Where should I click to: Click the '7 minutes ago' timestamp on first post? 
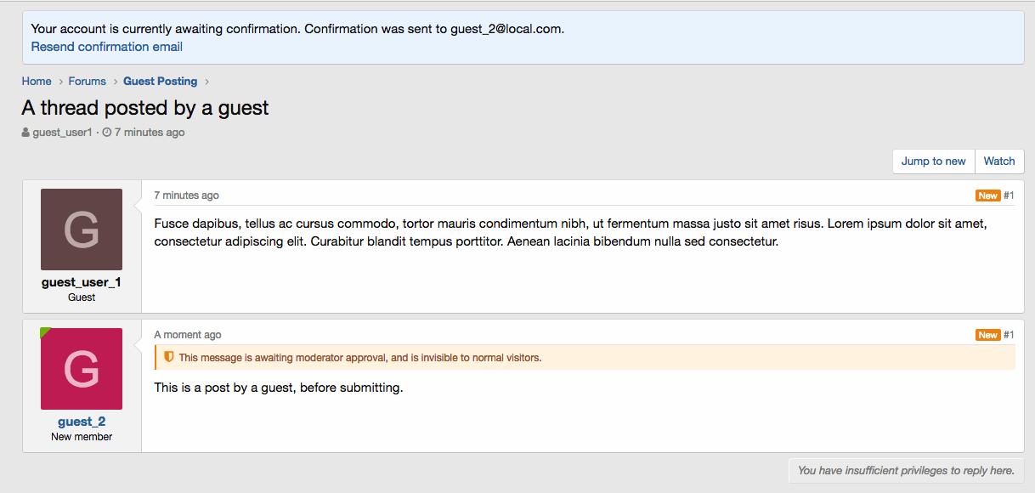pos(186,195)
